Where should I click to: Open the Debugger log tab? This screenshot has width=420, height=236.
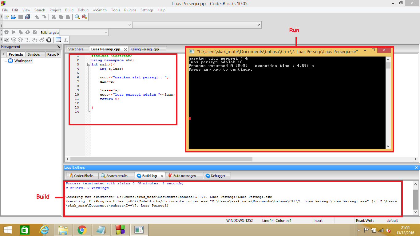[218, 176]
